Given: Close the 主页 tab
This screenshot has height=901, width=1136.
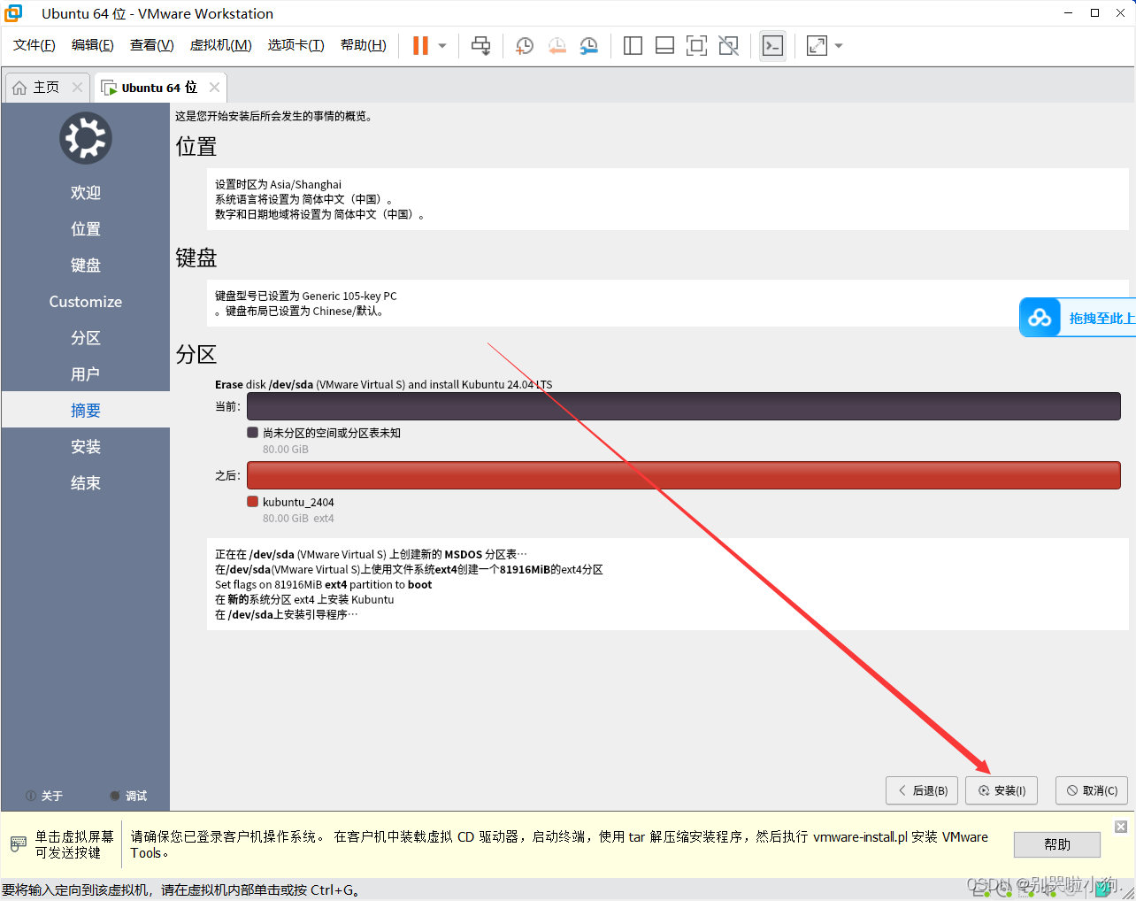Looking at the screenshot, I should point(77,88).
